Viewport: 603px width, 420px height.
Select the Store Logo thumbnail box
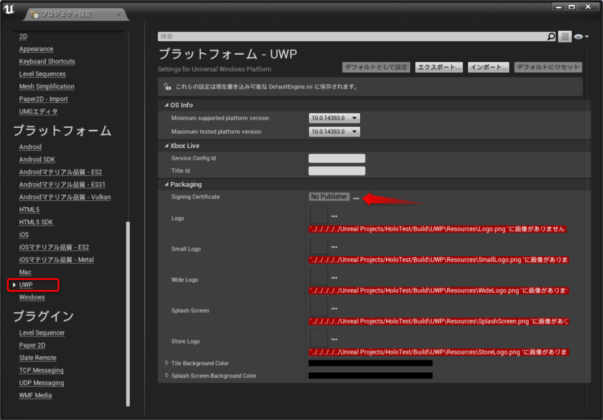pyautogui.click(x=319, y=338)
